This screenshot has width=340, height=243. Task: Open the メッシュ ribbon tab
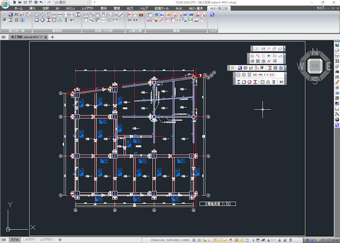[x=70, y=8]
